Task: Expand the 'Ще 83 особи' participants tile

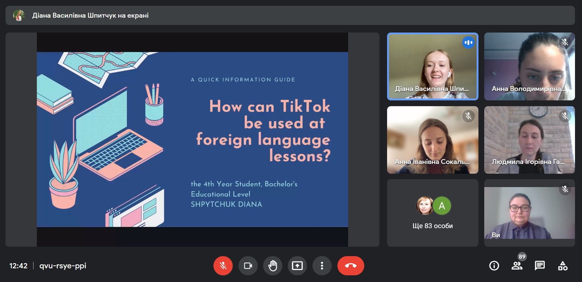Action: click(x=432, y=213)
